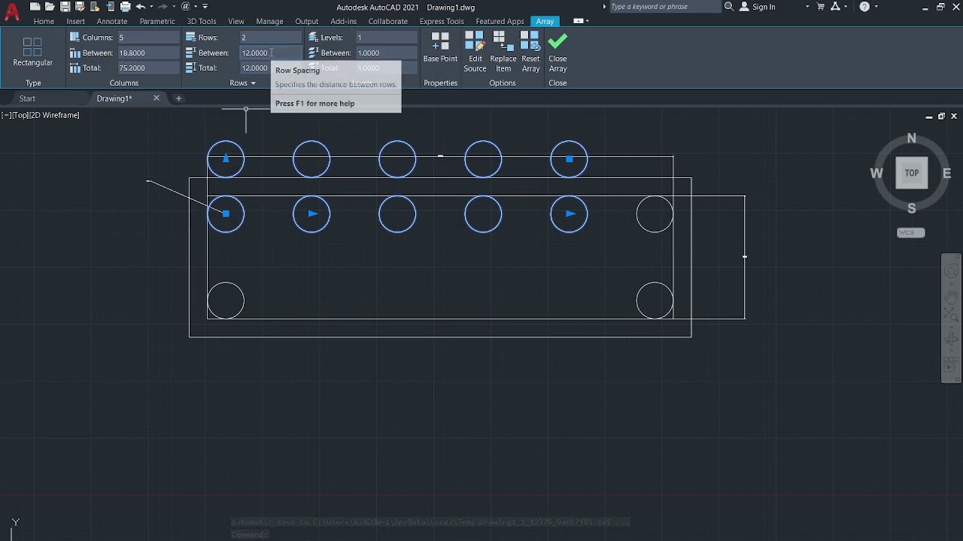Edit the row Between spacing field
This screenshot has width=963, height=541.
pyautogui.click(x=270, y=53)
